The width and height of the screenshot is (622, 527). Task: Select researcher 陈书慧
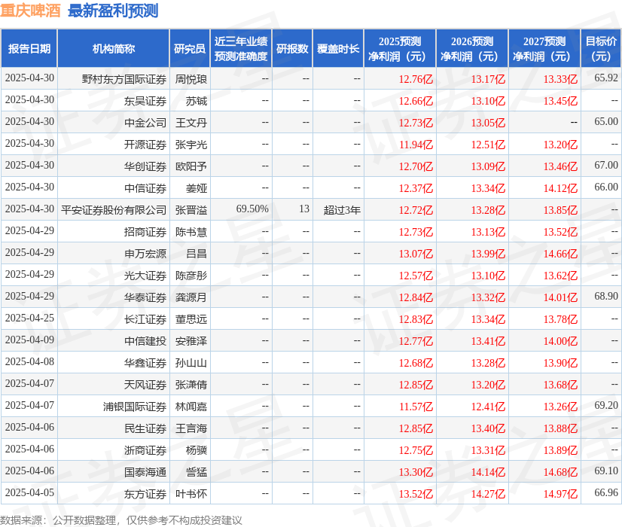(x=191, y=232)
